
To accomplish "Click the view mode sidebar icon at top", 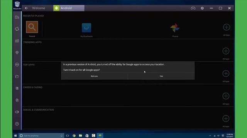I will click(17, 17).
